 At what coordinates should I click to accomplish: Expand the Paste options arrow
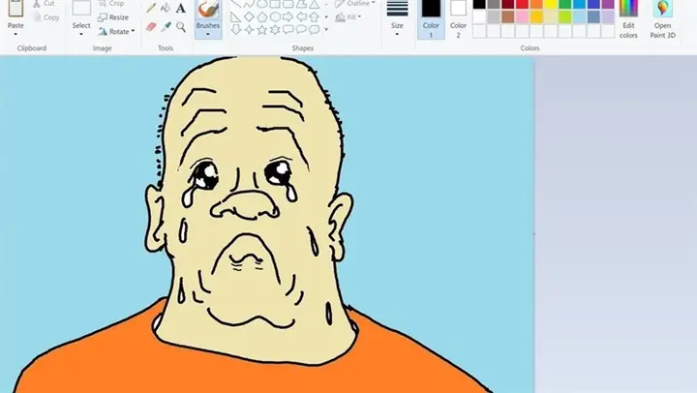15,35
